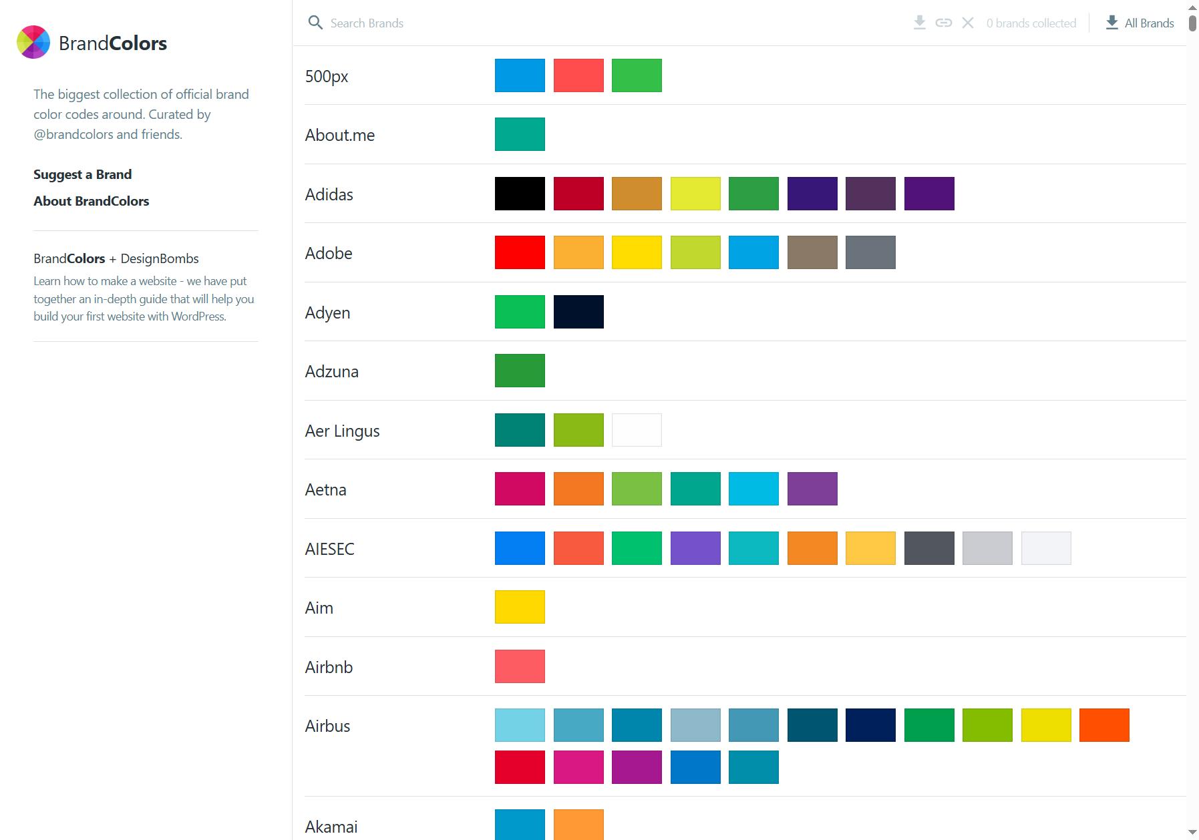The width and height of the screenshot is (1199, 840).
Task: Copy the Adidas crimson red swatch
Action: pyautogui.click(x=578, y=194)
